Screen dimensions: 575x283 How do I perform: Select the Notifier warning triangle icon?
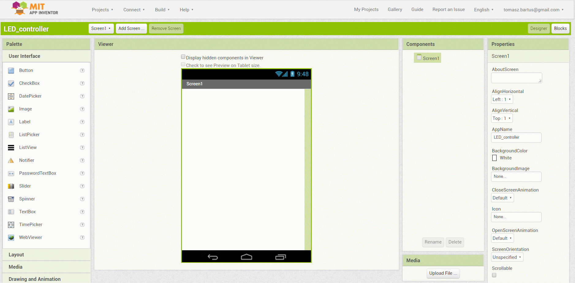pos(11,161)
